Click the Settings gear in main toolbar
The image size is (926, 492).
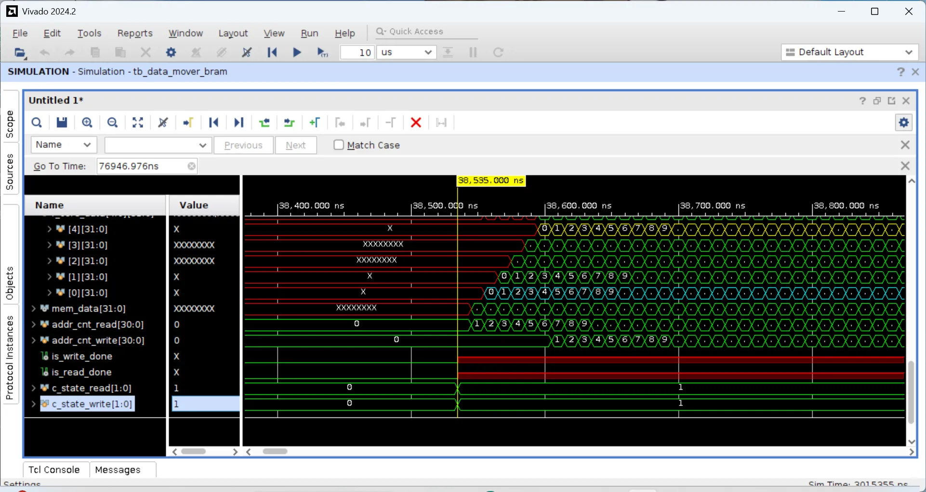point(171,53)
